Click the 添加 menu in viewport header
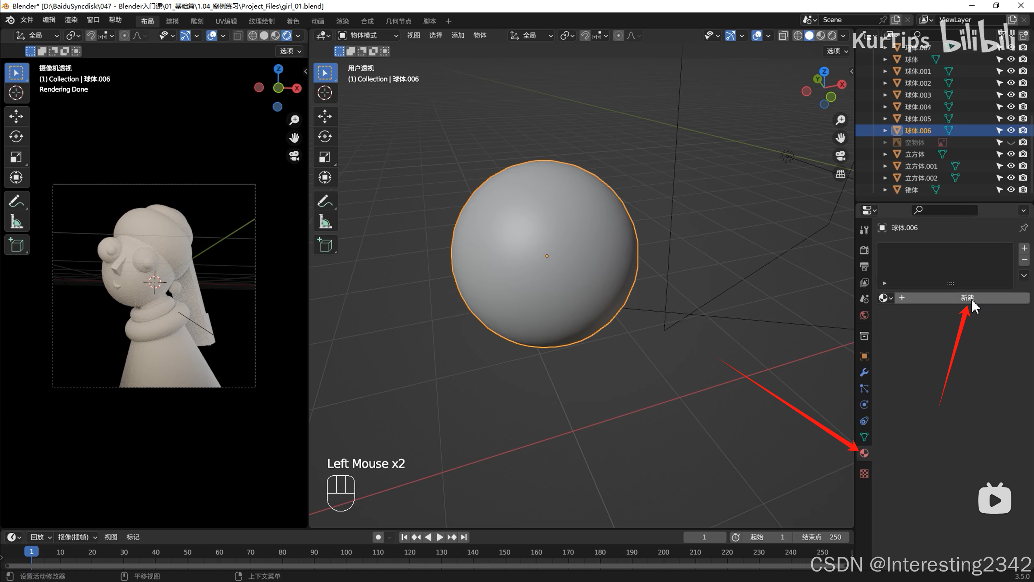The image size is (1034, 582). pos(457,36)
